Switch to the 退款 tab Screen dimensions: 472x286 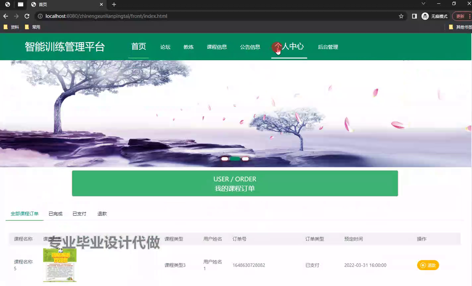point(102,214)
